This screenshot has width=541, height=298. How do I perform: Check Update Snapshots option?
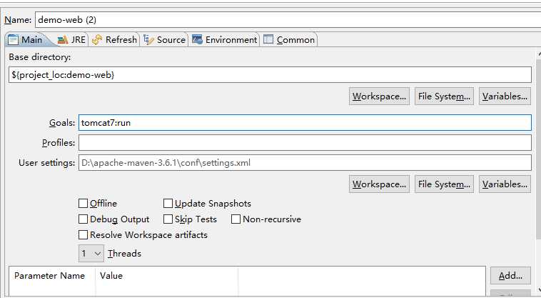(169, 204)
